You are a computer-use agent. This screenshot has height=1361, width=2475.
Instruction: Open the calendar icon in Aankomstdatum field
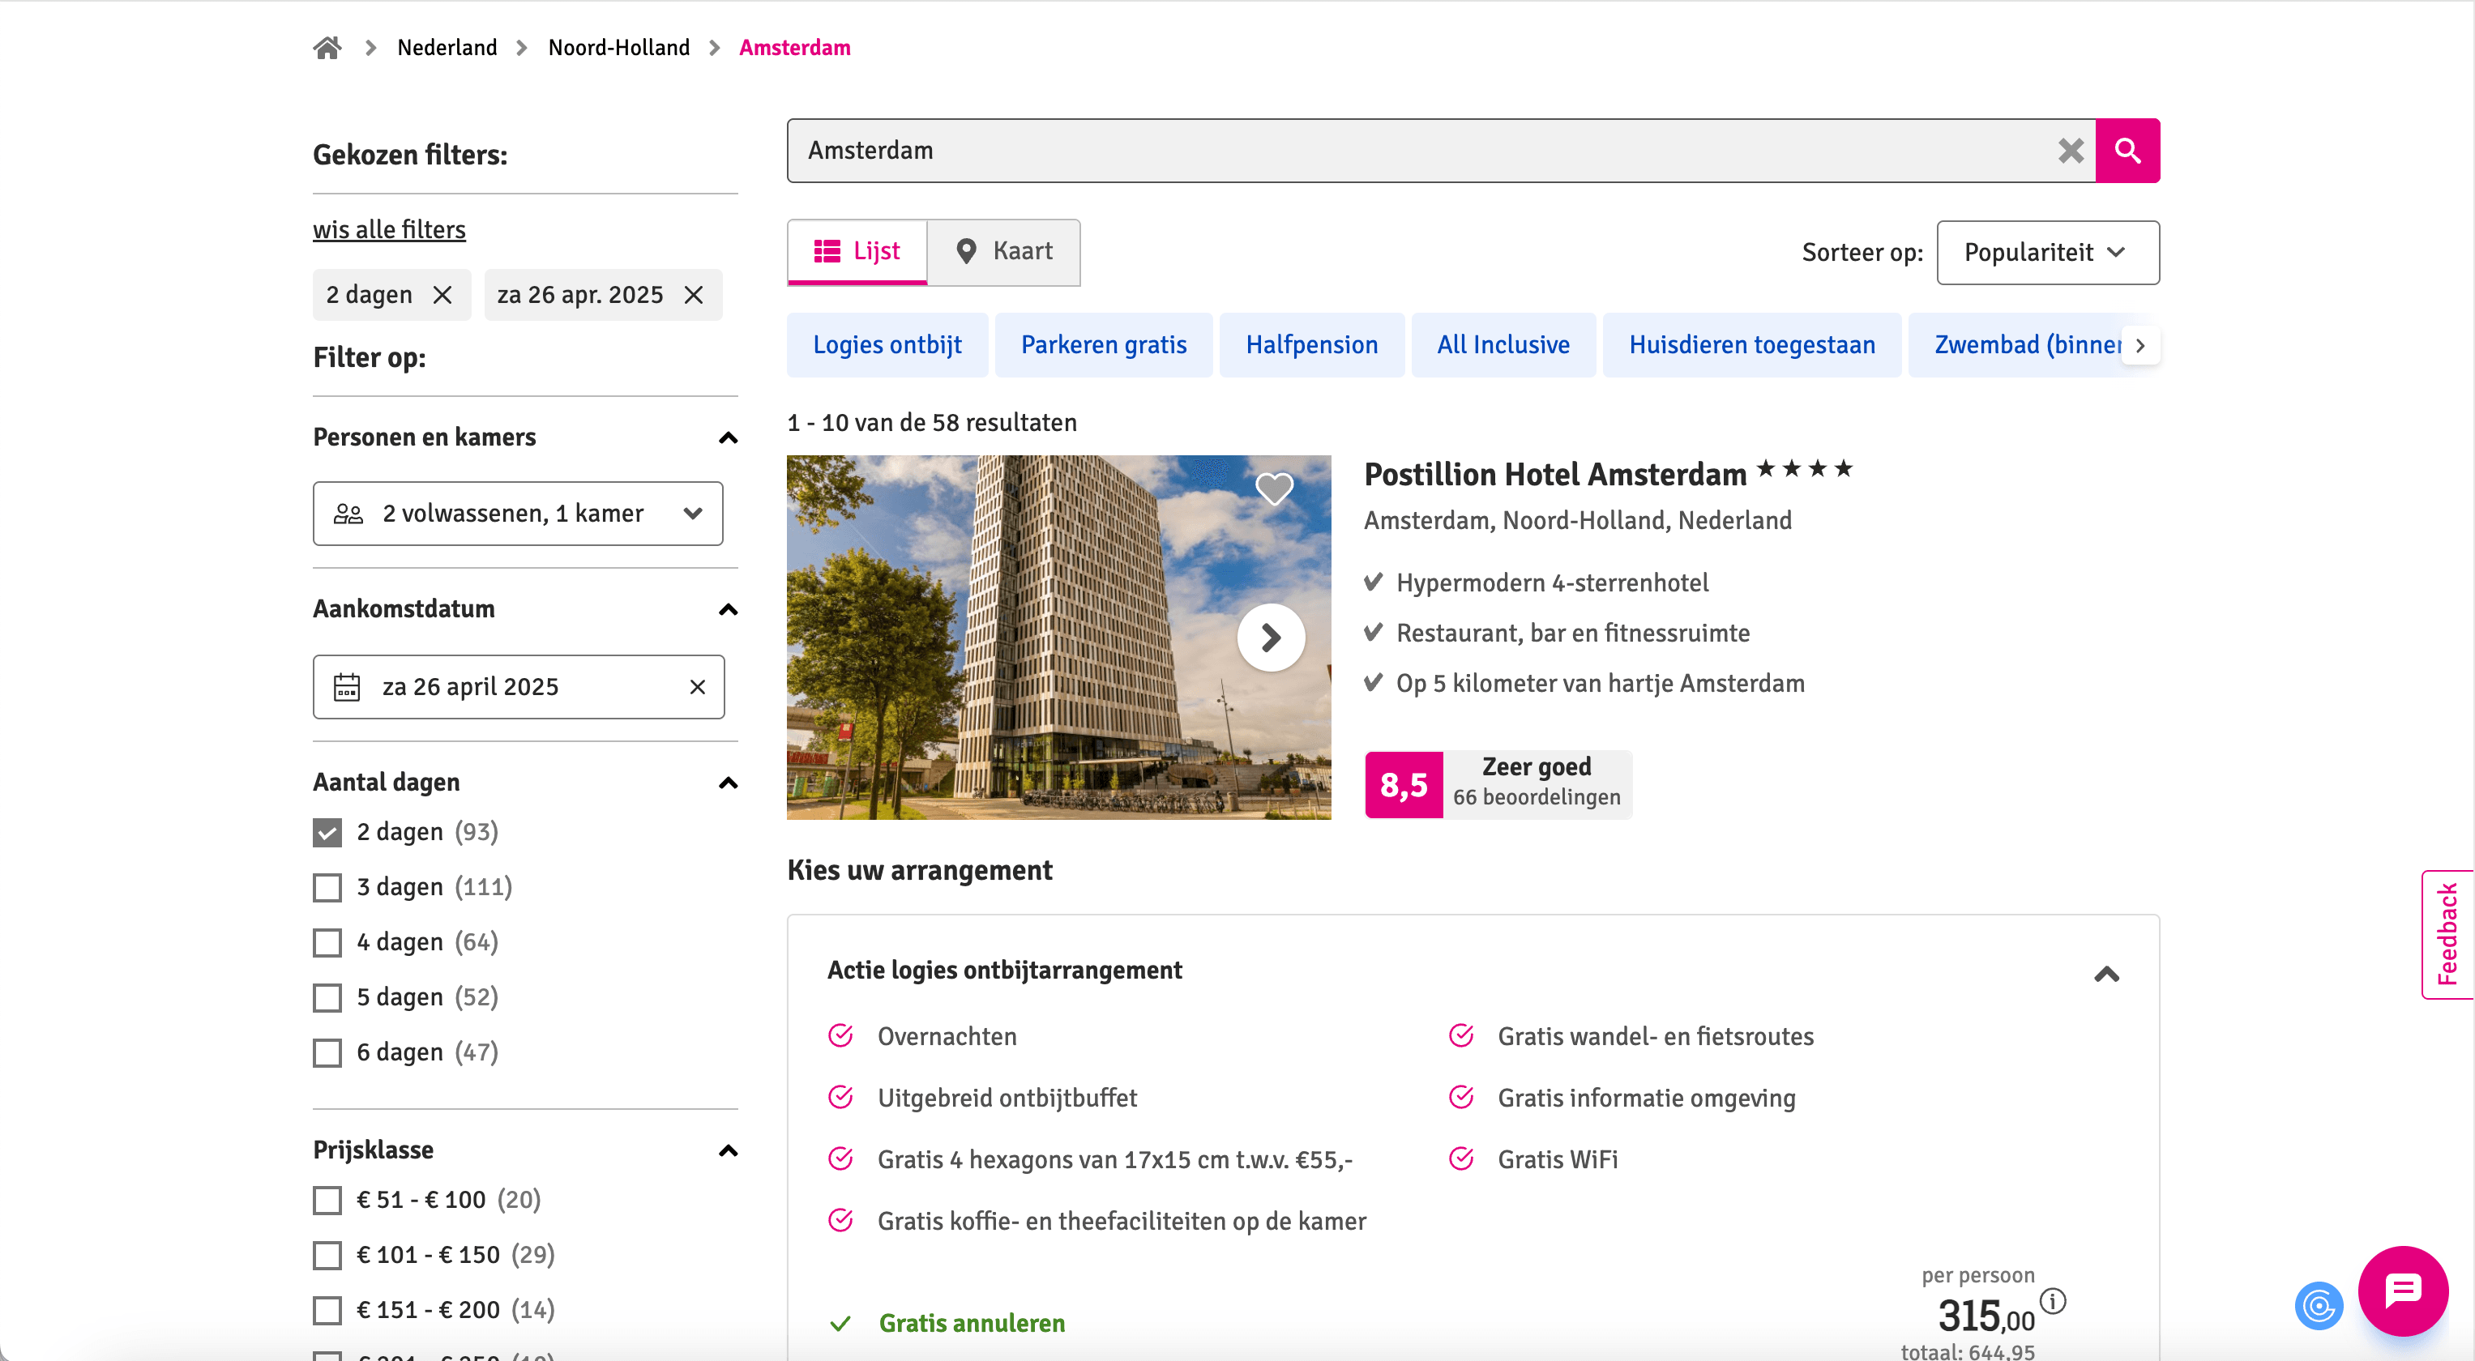[x=348, y=687]
